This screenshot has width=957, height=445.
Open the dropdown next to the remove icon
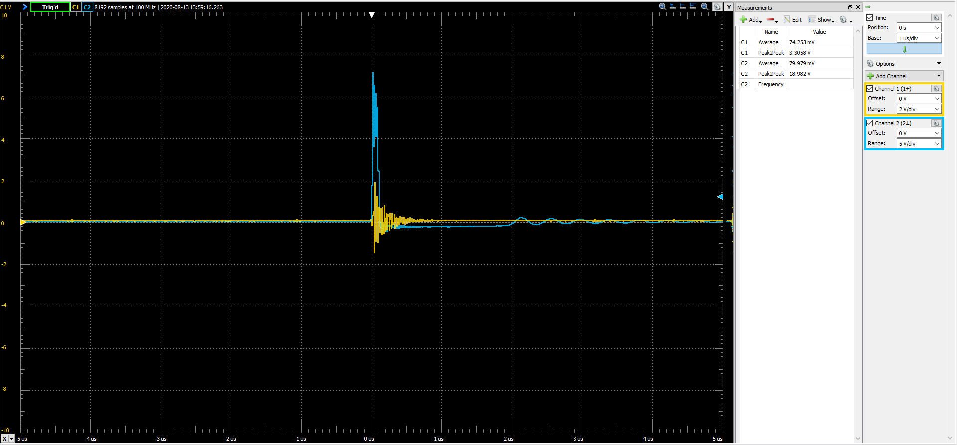click(777, 21)
